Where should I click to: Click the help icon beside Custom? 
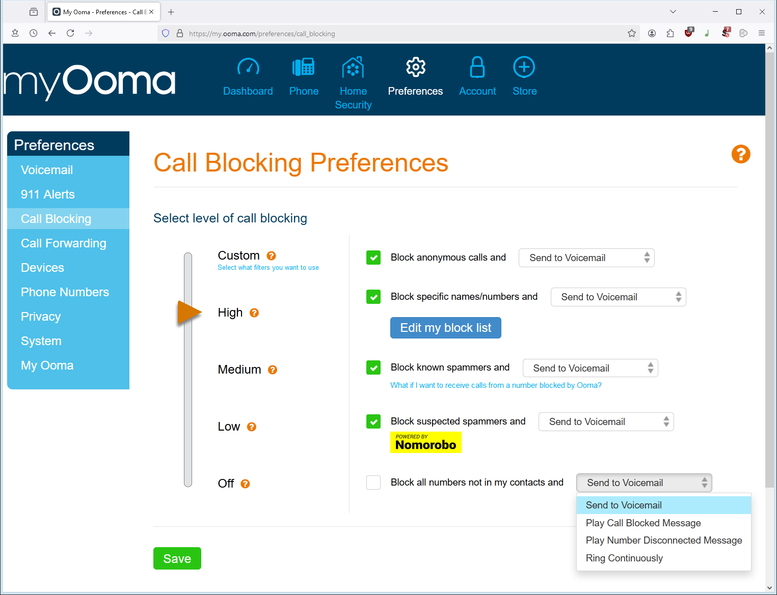coord(272,256)
